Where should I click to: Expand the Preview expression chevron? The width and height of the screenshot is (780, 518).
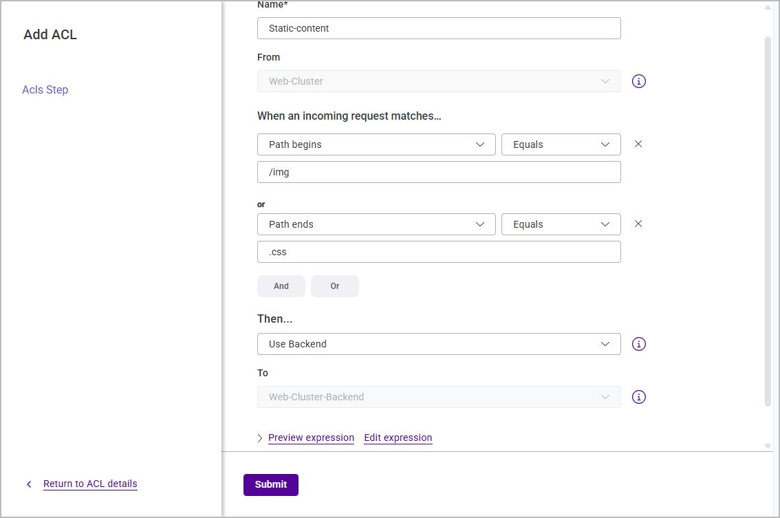point(260,438)
